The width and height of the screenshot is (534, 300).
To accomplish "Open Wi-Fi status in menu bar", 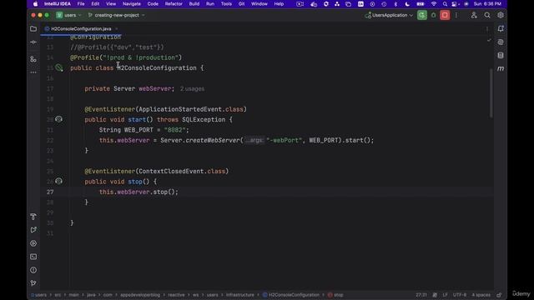I will click(434, 4).
